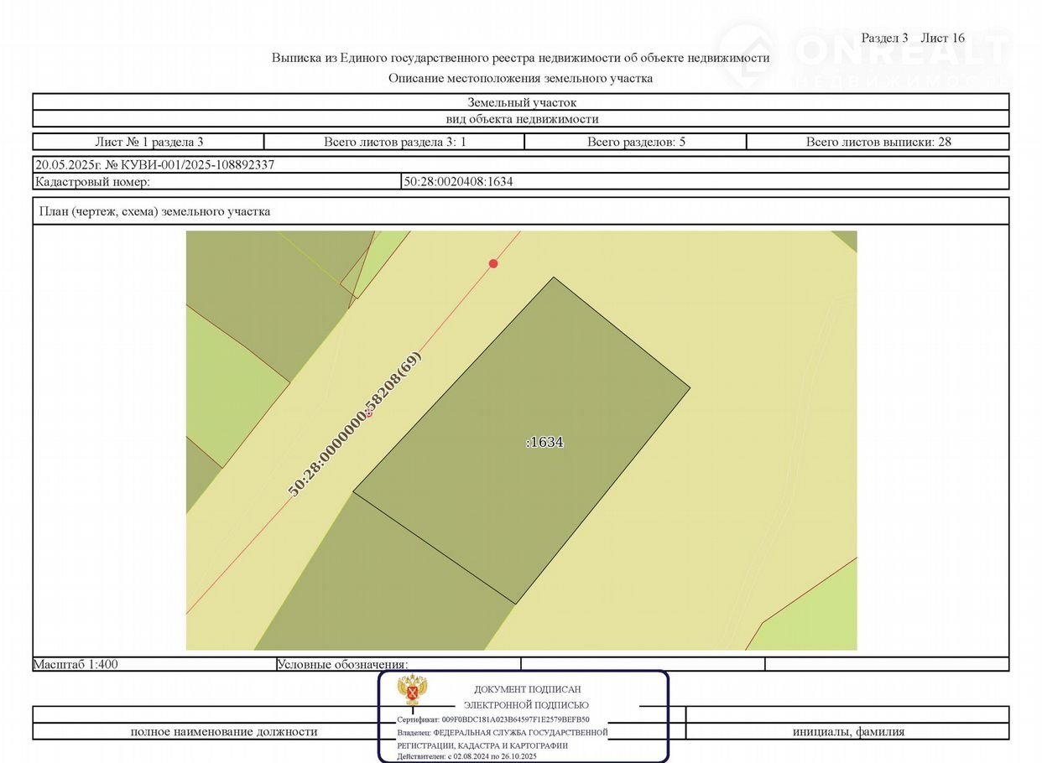Click the Условные обозначения legend label
Image resolution: width=1042 pixels, height=763 pixels.
342,664
